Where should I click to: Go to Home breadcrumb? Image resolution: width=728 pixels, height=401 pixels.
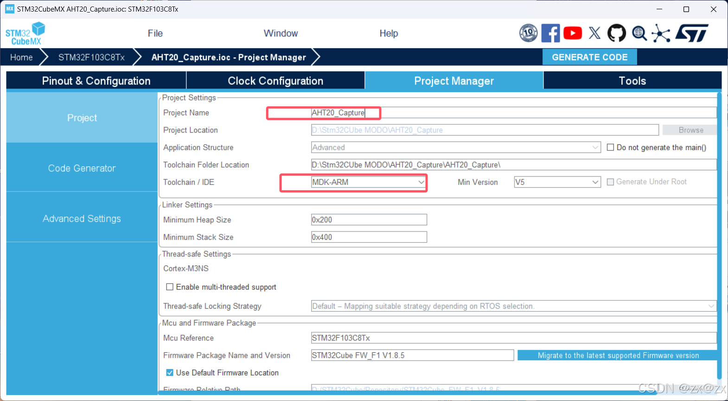21,57
